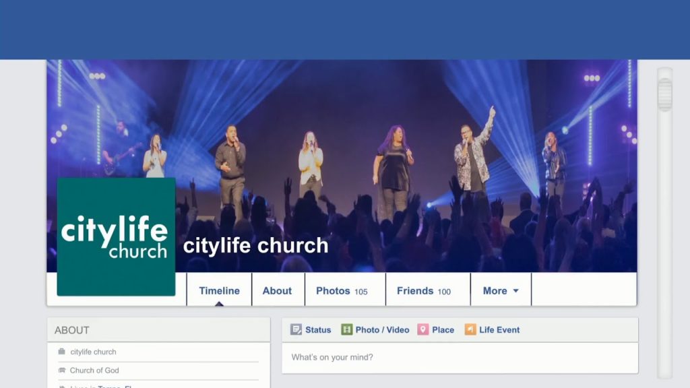Open the citylife church profile picture
This screenshot has width=690, height=388.
tap(116, 236)
